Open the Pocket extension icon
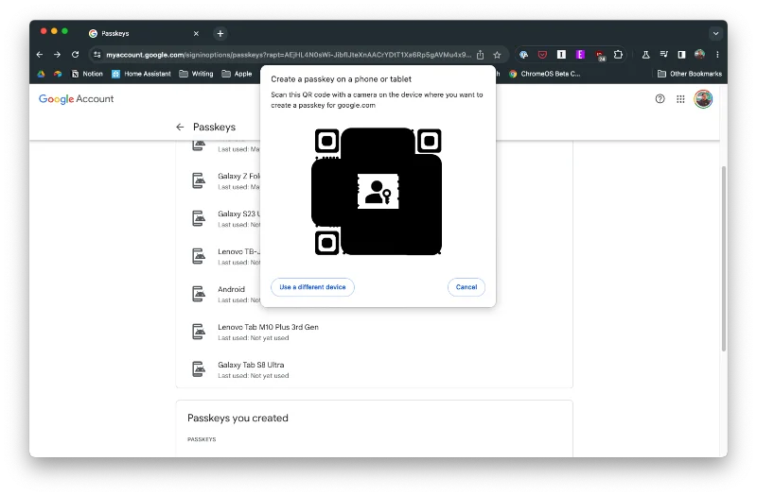 (x=542, y=55)
